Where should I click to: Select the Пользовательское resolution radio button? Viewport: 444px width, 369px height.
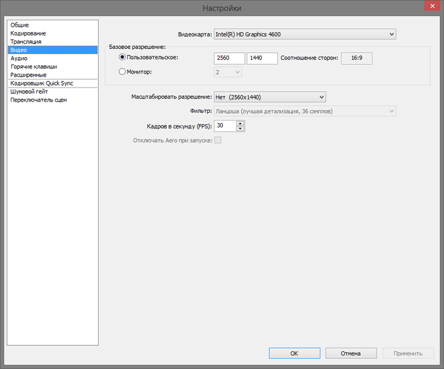click(x=123, y=58)
